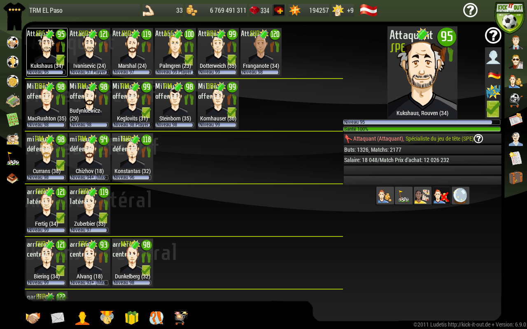The height and width of the screenshot is (329, 527).
Task: Open the crystal ball icon for Kukshaus
Action: coord(460,196)
